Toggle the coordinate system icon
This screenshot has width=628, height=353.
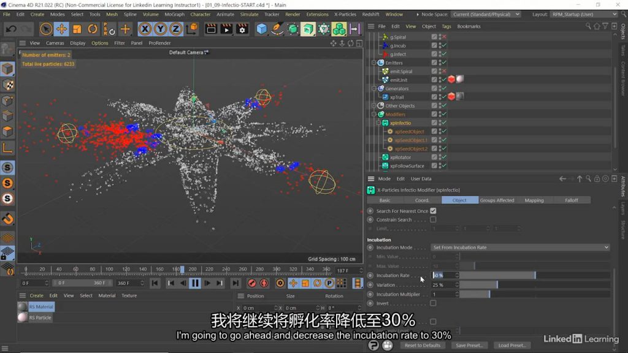193,29
